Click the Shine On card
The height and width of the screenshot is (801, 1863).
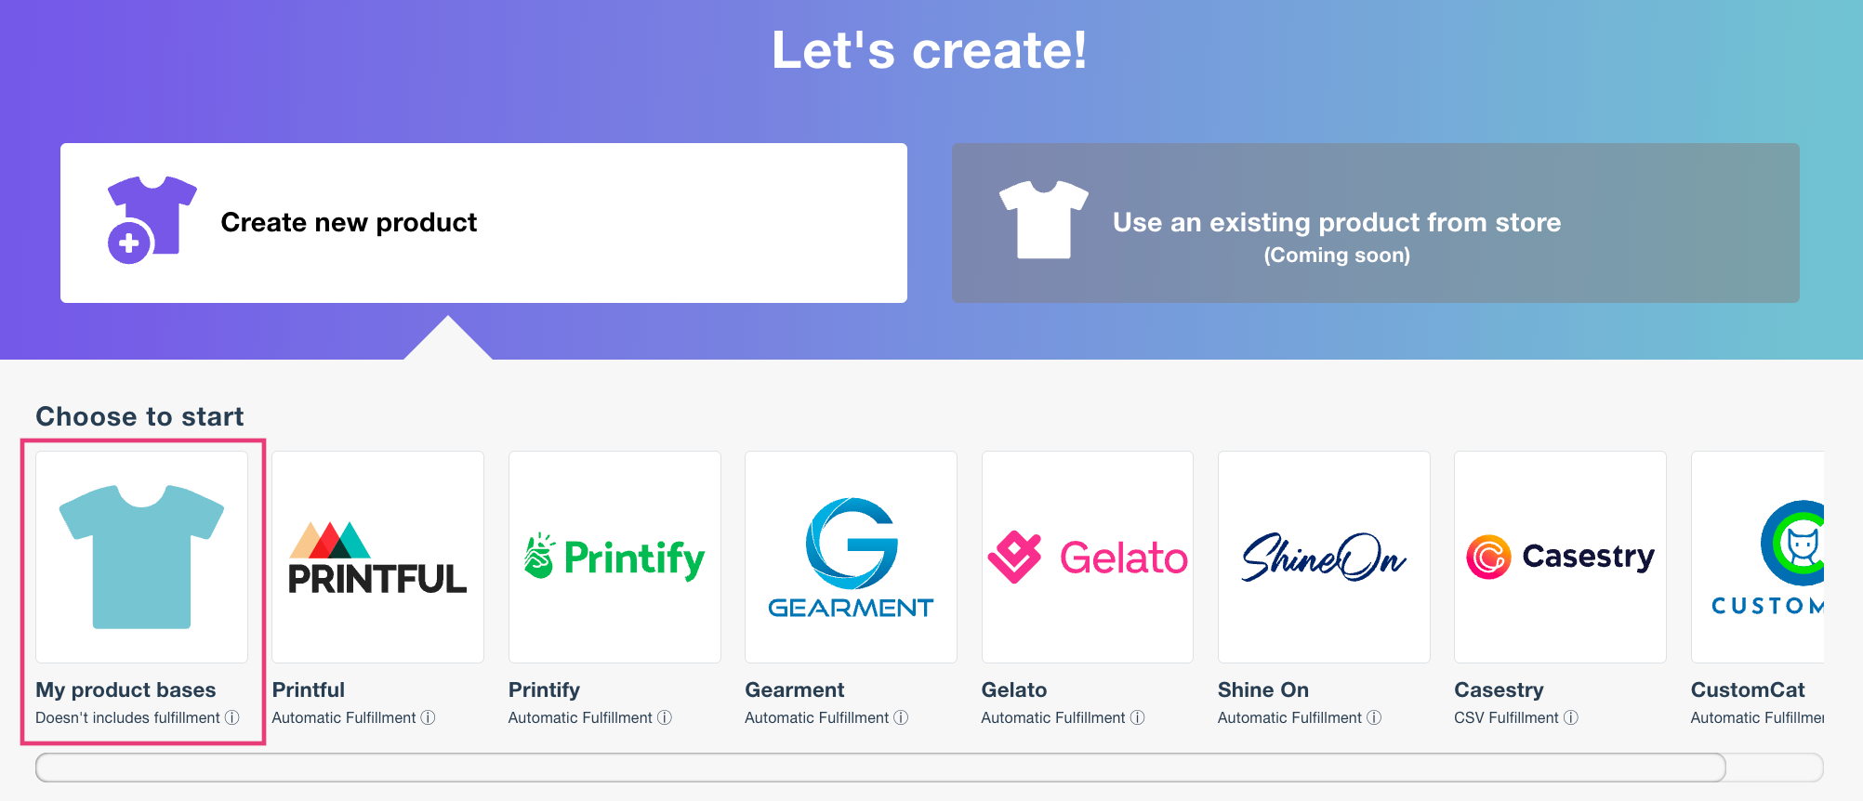(1323, 587)
